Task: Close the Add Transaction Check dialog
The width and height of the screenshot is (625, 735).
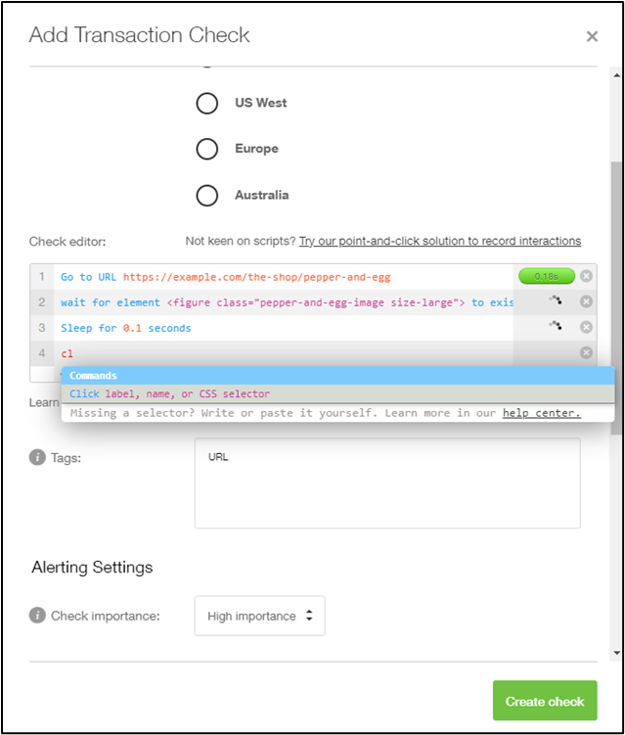Action: pos(592,36)
